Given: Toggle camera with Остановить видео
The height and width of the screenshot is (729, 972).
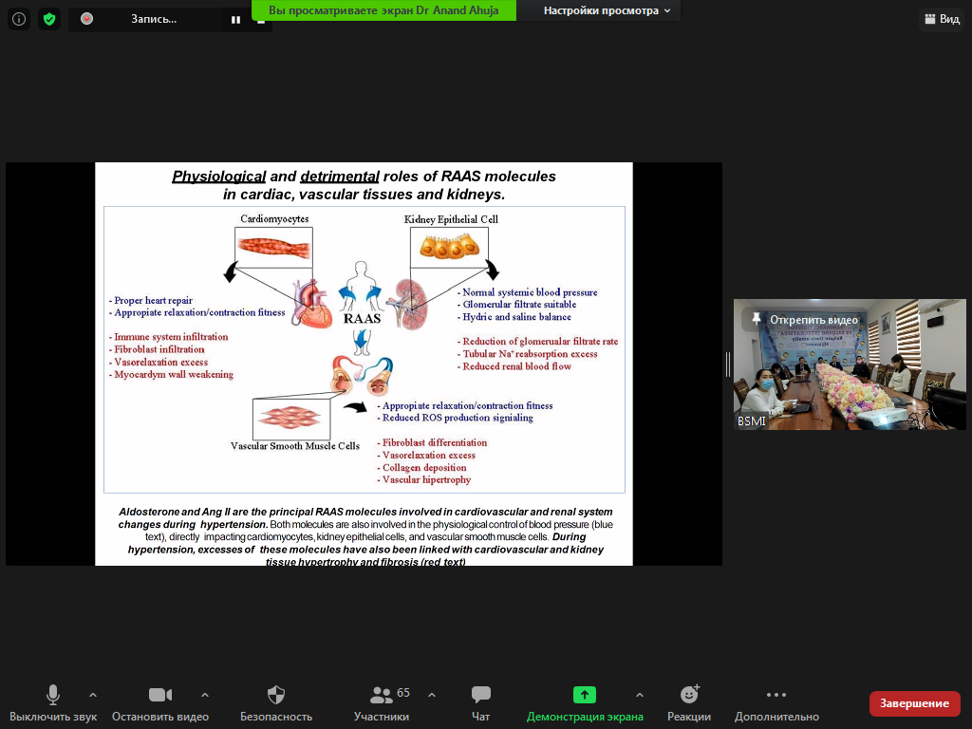Looking at the screenshot, I should coord(159,703).
